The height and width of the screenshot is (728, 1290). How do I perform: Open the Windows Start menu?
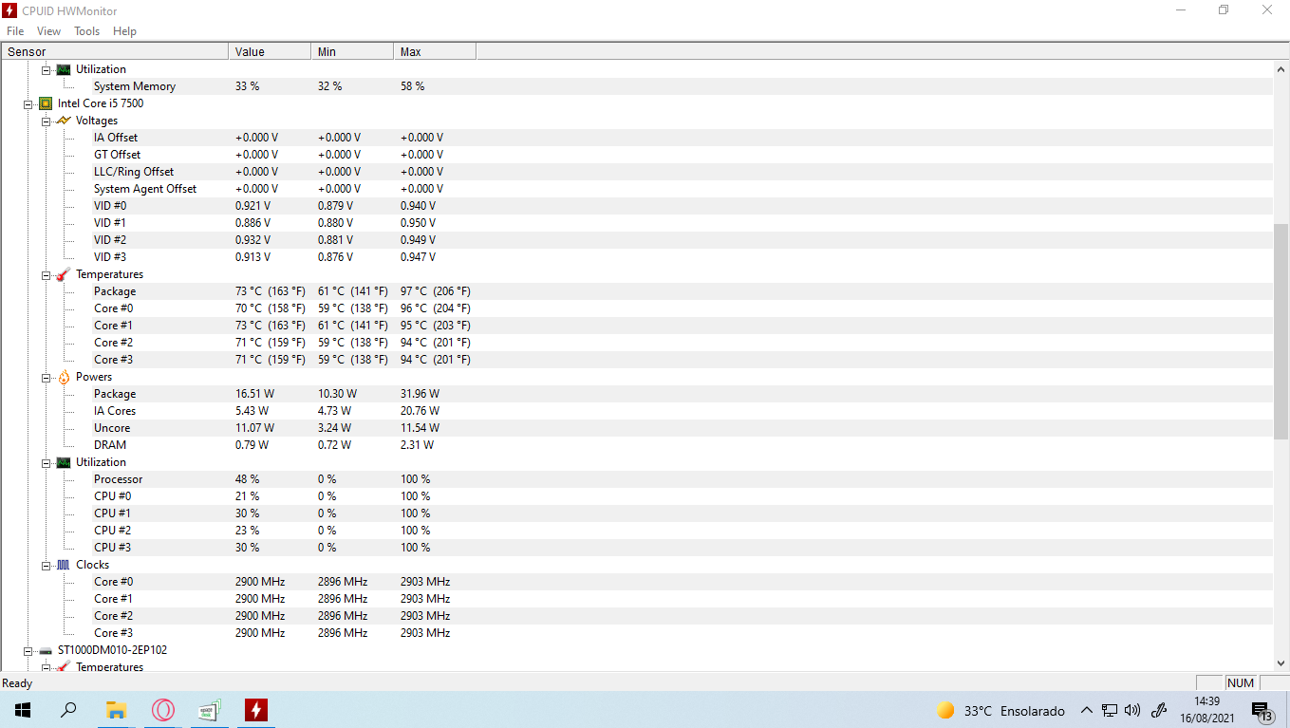click(22, 710)
